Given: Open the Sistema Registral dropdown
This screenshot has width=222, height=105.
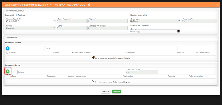Looking at the screenshot, I should click(30, 21).
